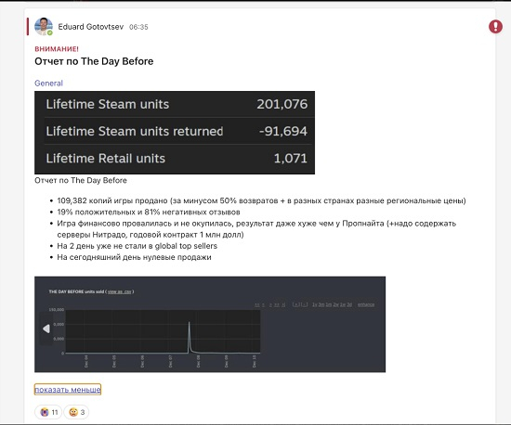Click the crying emoji reaction with 11
511x425 pixels.
tap(48, 412)
